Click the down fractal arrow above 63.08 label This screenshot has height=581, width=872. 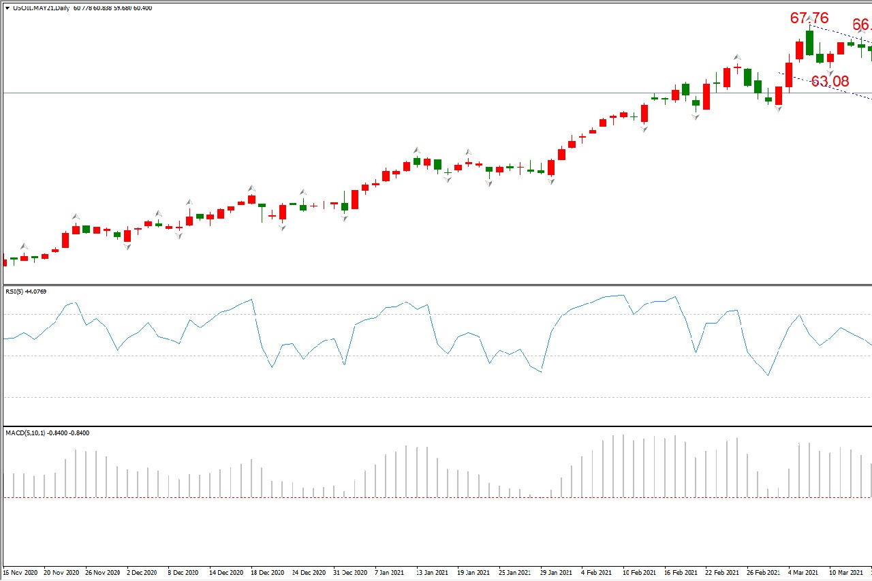(x=830, y=71)
